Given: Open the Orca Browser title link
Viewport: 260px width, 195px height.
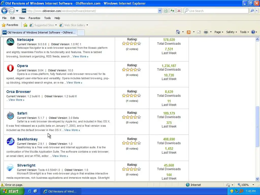Looking at the screenshot, I should click(19, 92).
